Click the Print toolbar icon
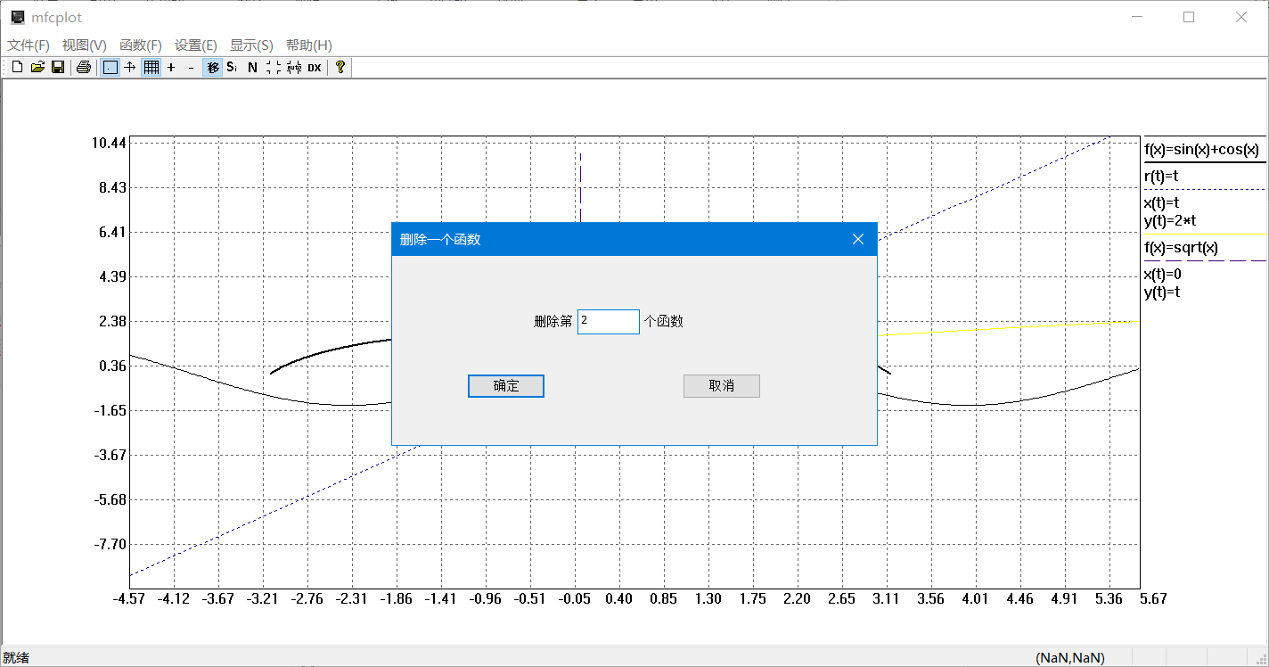 pos(84,67)
